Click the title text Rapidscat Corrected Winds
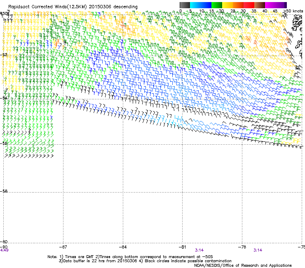 (x=38, y=7)
